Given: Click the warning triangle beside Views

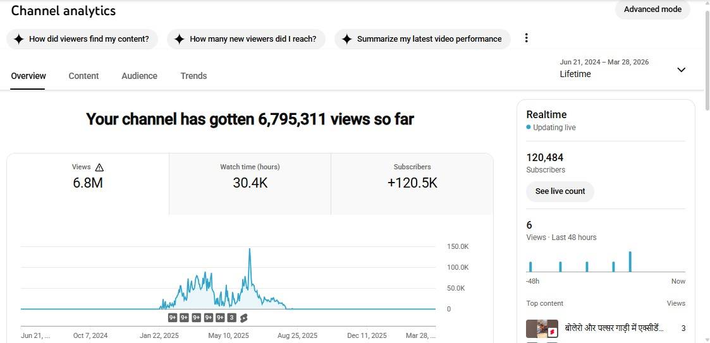Looking at the screenshot, I should point(99,167).
